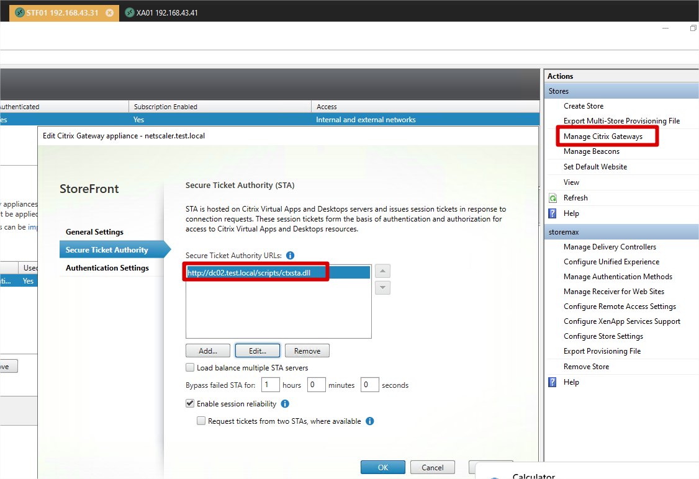Click Add... STA URL button
This screenshot has width=699, height=479.
coord(208,351)
